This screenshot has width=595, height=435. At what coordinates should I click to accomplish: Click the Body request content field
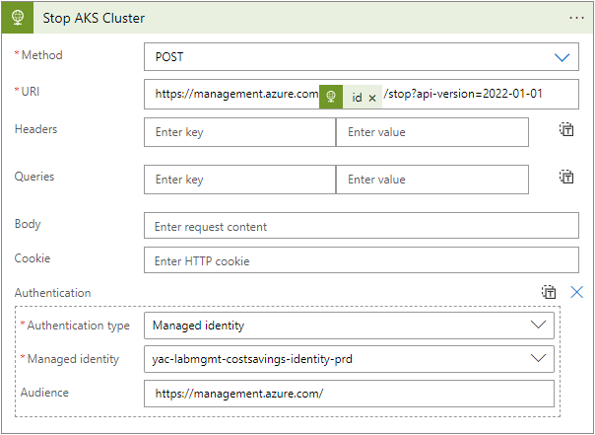[362, 226]
